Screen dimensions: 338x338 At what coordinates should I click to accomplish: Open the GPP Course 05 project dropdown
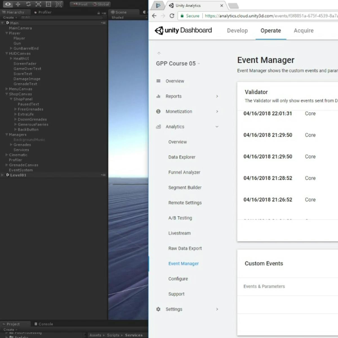pos(178,64)
